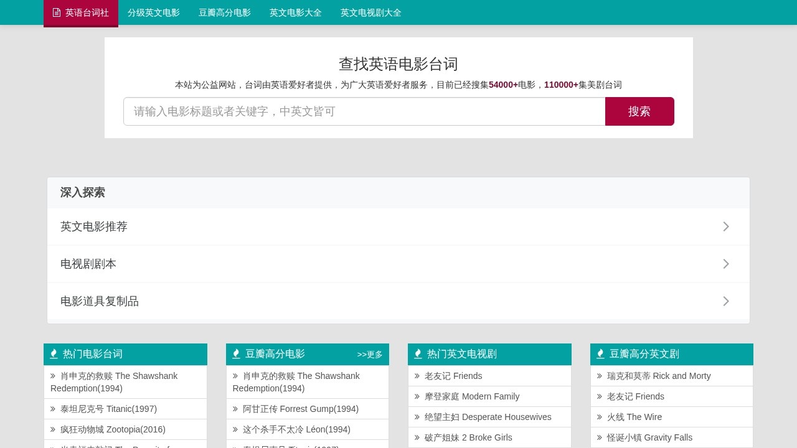Switch to the 英文电视剧大全 section
797x448 pixels.
(370, 12)
